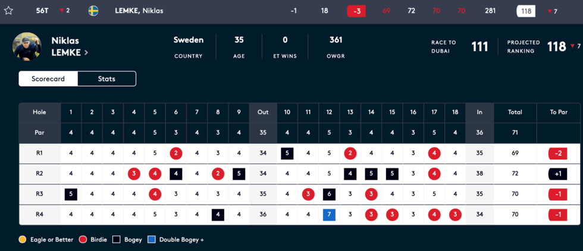Click the favorite star icon for Lemke
The image size is (583, 251).
[8, 11]
